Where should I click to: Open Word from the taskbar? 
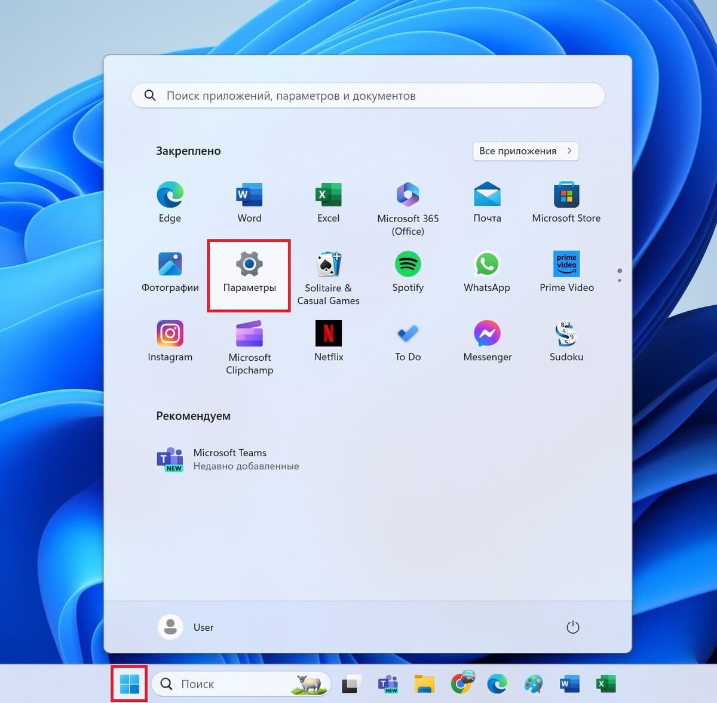pyautogui.click(x=569, y=684)
